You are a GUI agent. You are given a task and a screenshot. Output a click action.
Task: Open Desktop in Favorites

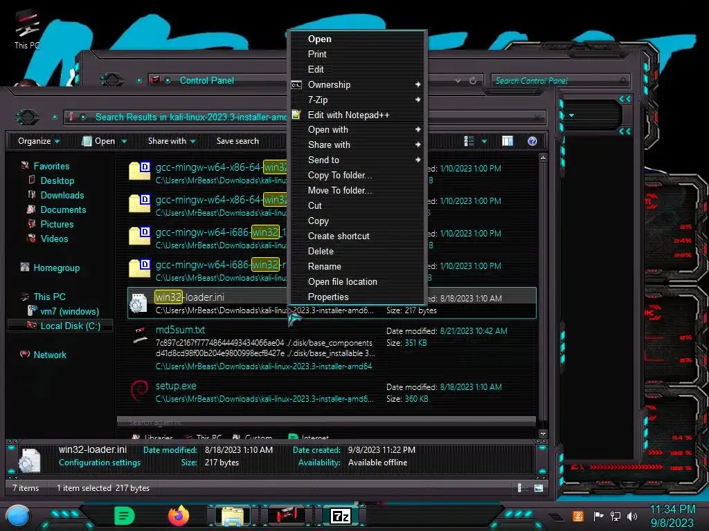tap(57, 180)
